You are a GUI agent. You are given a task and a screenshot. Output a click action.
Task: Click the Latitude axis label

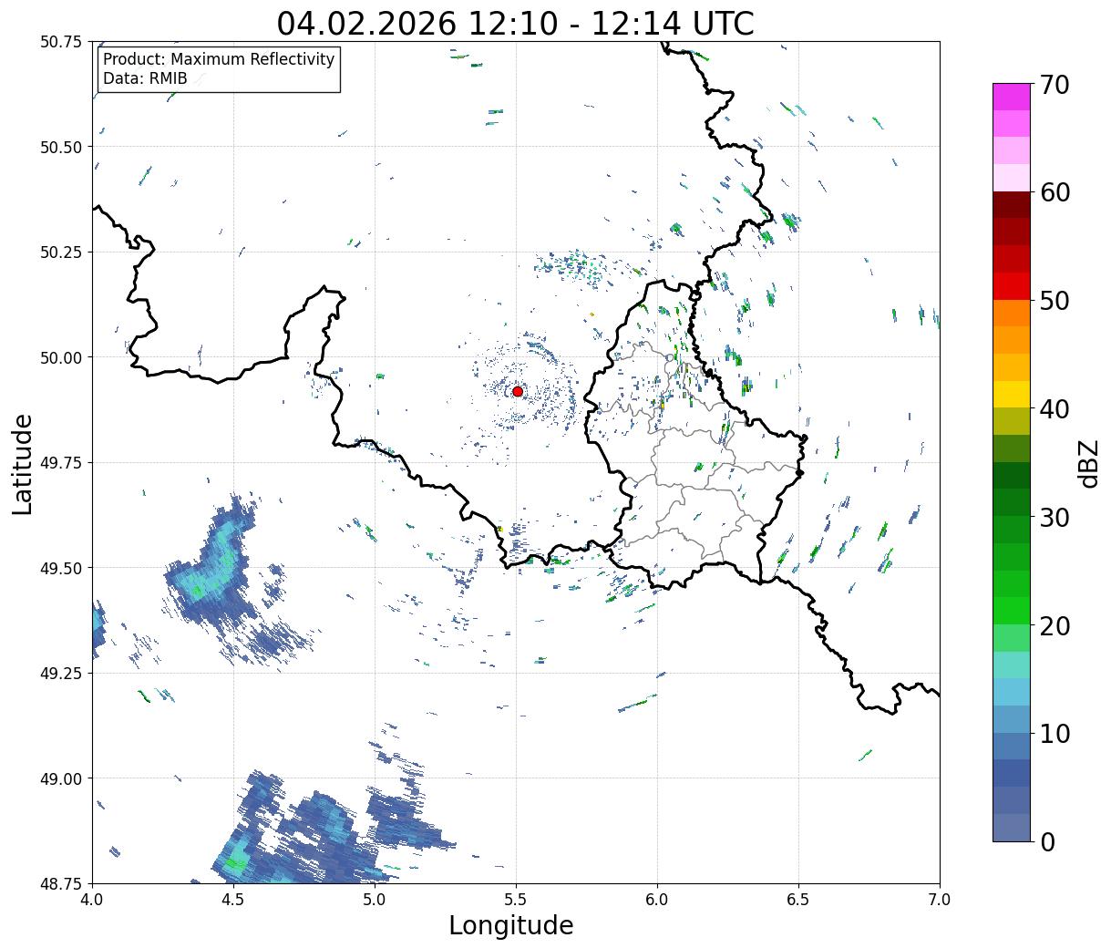(23, 464)
